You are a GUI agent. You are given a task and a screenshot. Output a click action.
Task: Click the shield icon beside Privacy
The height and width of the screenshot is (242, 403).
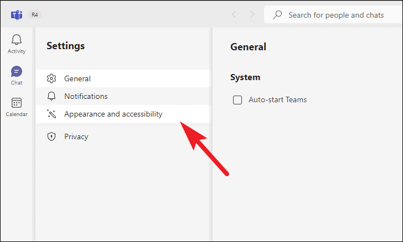pyautogui.click(x=51, y=136)
